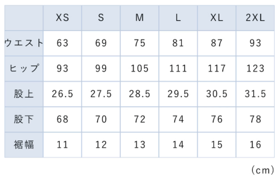Image resolution: width=280 pixels, height=181 pixels.
Task: Click the ウエスト value 93 for 2XL
Action: click(x=255, y=43)
